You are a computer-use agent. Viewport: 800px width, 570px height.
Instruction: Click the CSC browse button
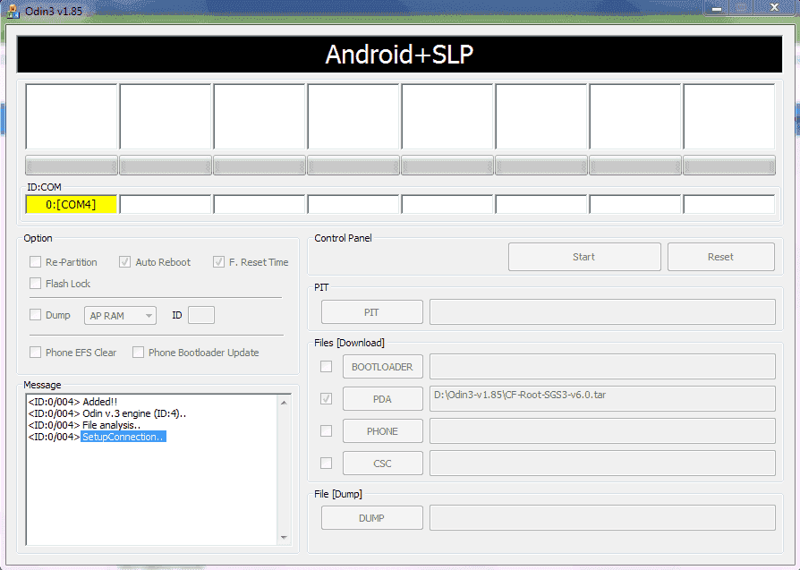point(383,463)
